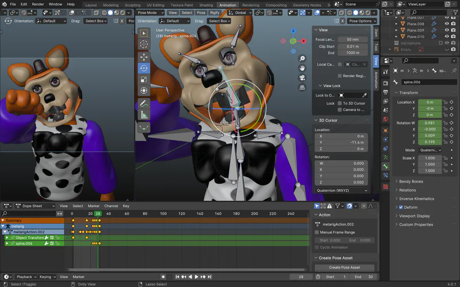
Task: Open the Rigify menu in viewport header
Action: (215, 13)
